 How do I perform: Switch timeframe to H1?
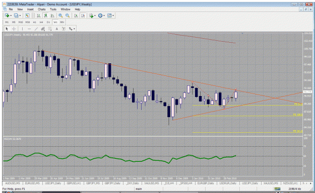(x=35, y=22)
